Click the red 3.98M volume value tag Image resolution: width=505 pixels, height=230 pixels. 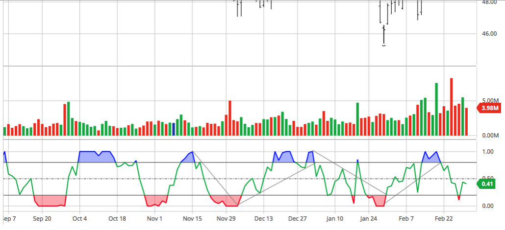click(489, 108)
